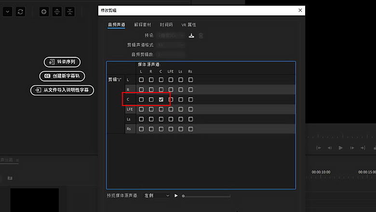Image resolution: width=376 pixels, height=212 pixels.
Task: Click the new bin folder icon
Action: tap(10, 178)
